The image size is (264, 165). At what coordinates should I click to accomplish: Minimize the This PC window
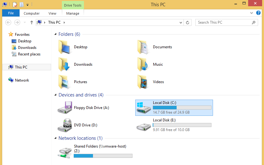[x=236, y=3]
